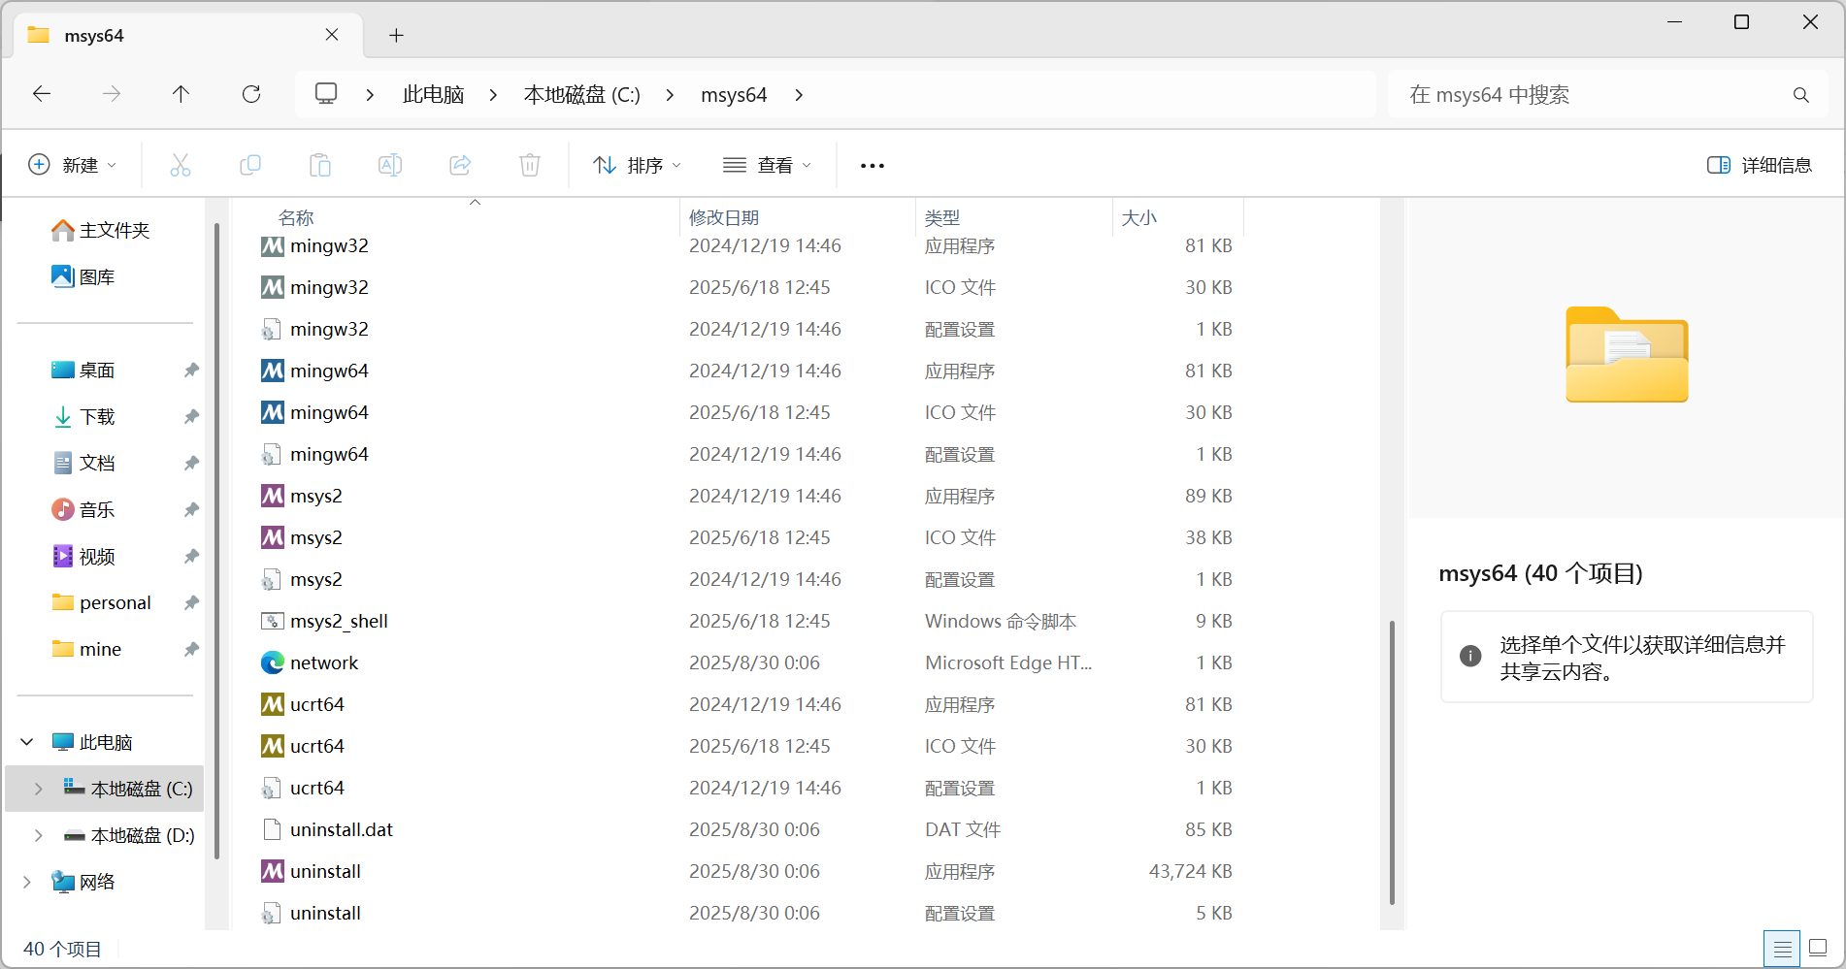Select the Rename icon
Image resolution: width=1846 pixels, height=969 pixels.
click(390, 164)
